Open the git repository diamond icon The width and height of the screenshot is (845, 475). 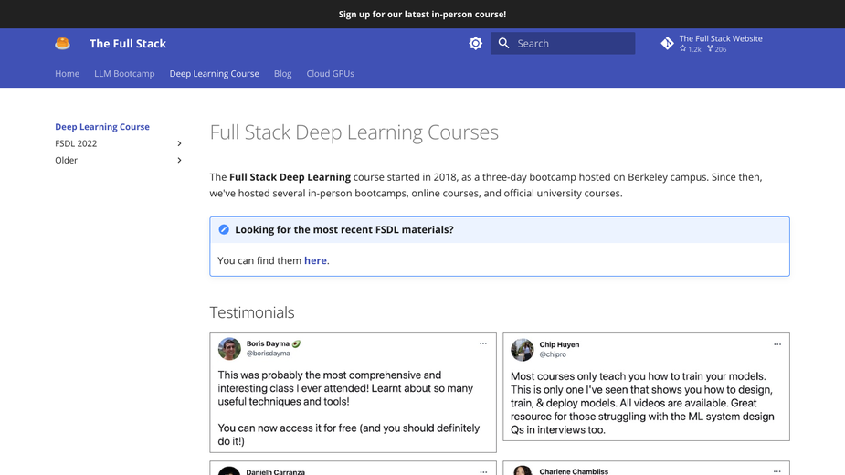click(667, 43)
